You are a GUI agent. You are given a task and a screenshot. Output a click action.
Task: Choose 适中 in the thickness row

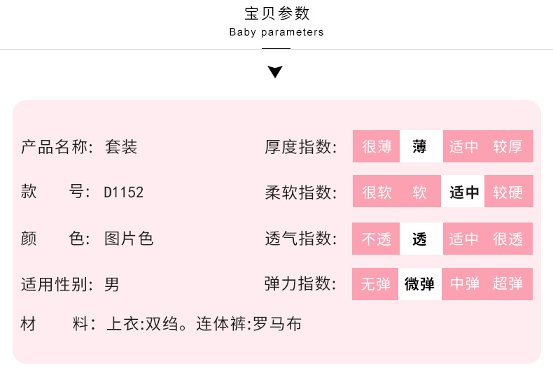coord(463,147)
